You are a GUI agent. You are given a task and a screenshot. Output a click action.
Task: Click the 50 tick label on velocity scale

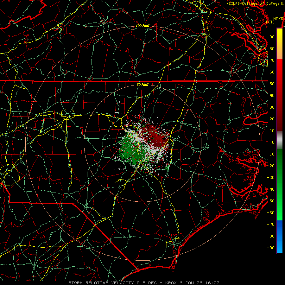272,84
